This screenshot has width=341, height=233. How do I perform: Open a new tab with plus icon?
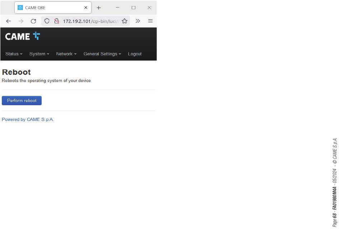99,8
